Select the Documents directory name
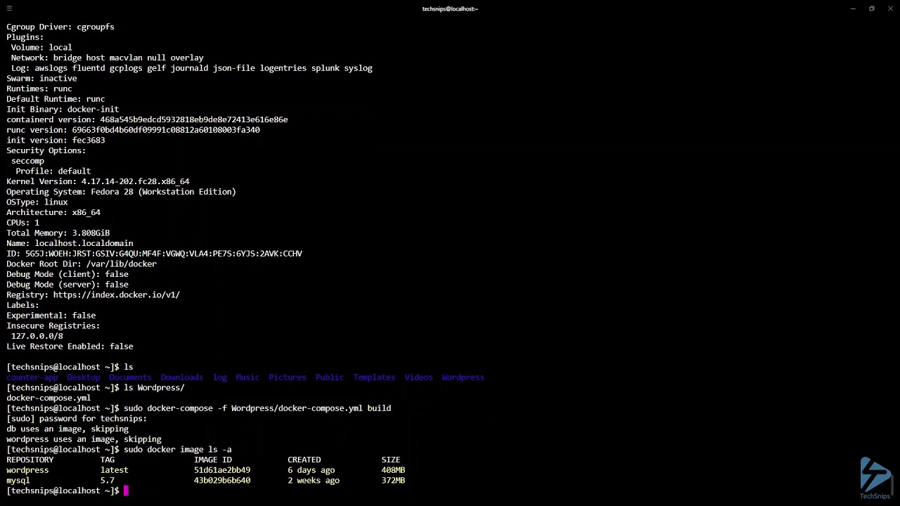 130,377
